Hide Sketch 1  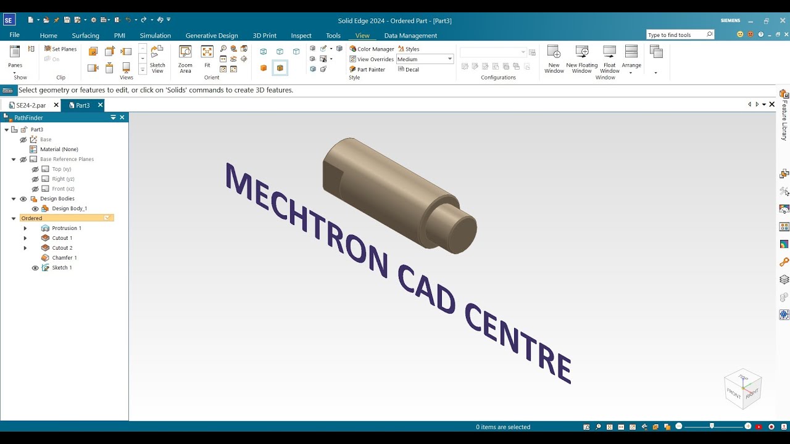pos(35,268)
